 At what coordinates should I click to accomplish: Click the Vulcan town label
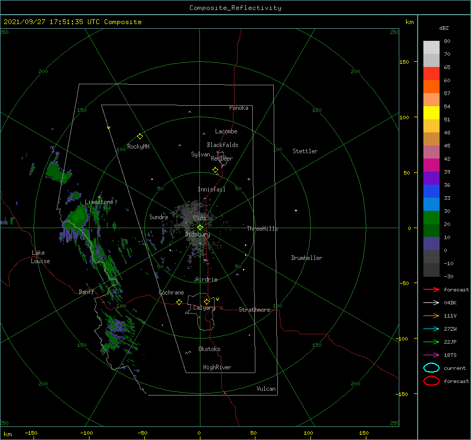pos(266,389)
